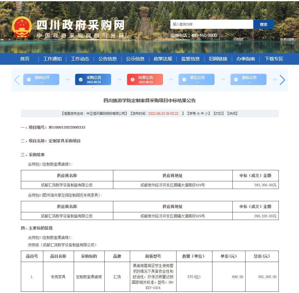Click the national emblem logo
Viewport: 299px width, 293px height.
22,27
